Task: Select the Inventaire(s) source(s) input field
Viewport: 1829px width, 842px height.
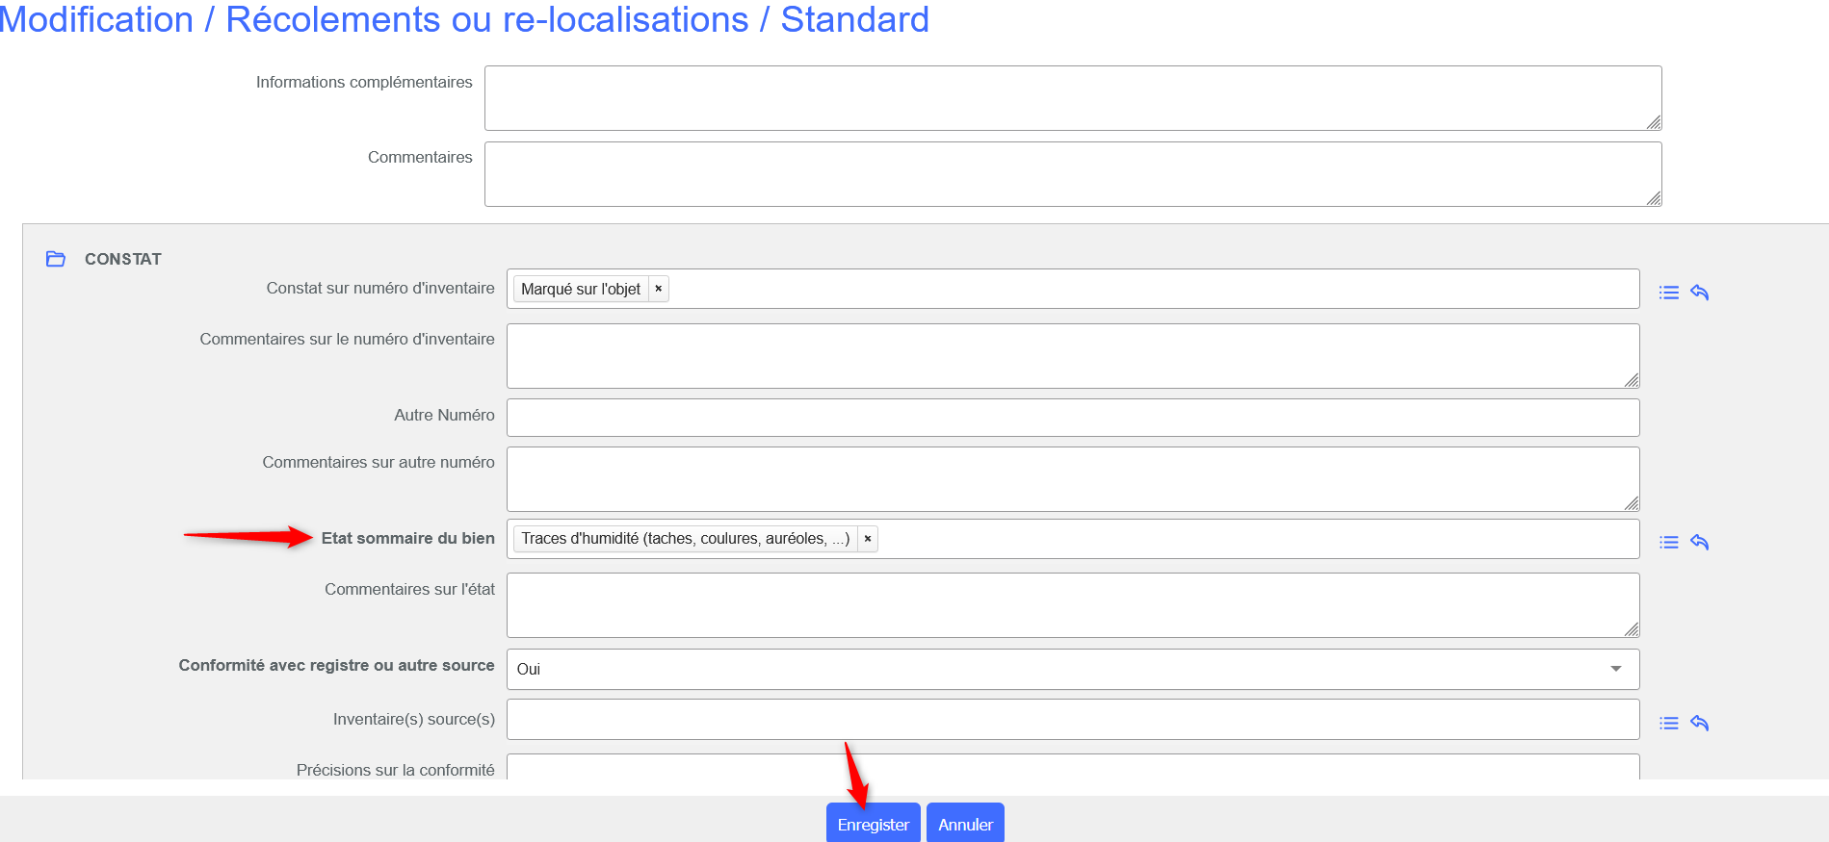Action: [1072, 720]
